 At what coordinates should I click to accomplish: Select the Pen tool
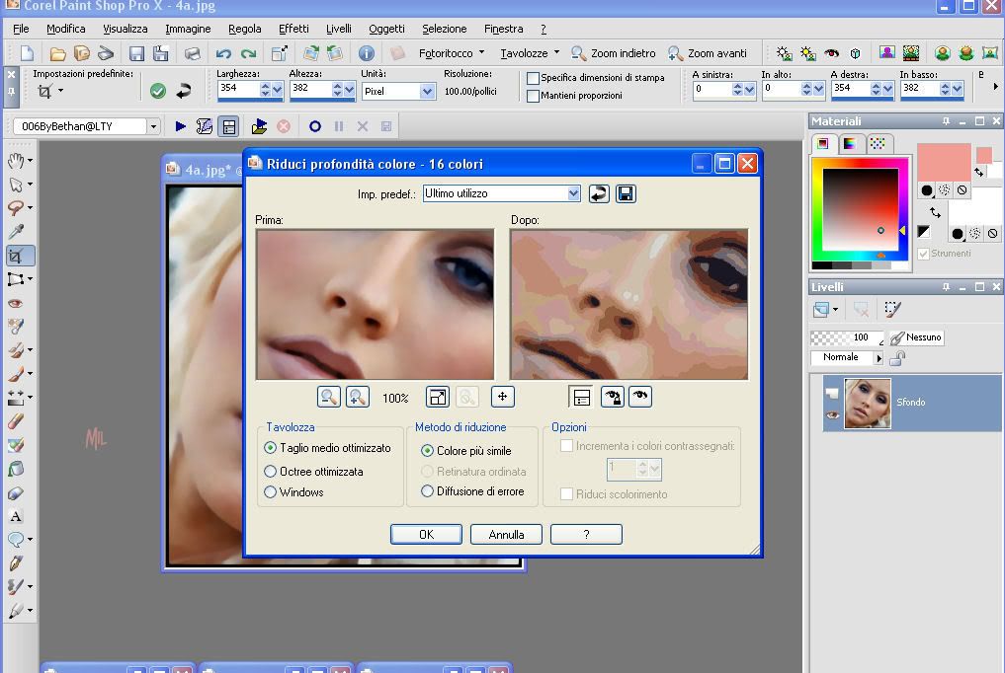coord(16,562)
